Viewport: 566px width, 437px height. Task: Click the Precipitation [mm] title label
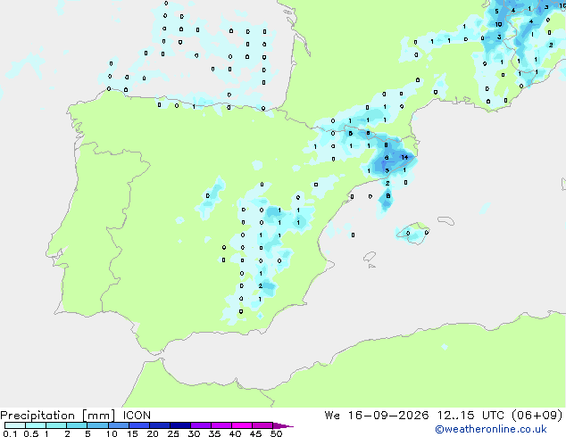coord(58,416)
